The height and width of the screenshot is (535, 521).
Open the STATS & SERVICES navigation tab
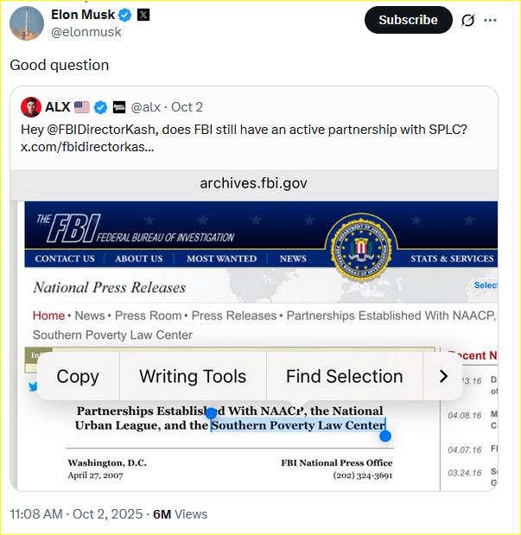452,258
